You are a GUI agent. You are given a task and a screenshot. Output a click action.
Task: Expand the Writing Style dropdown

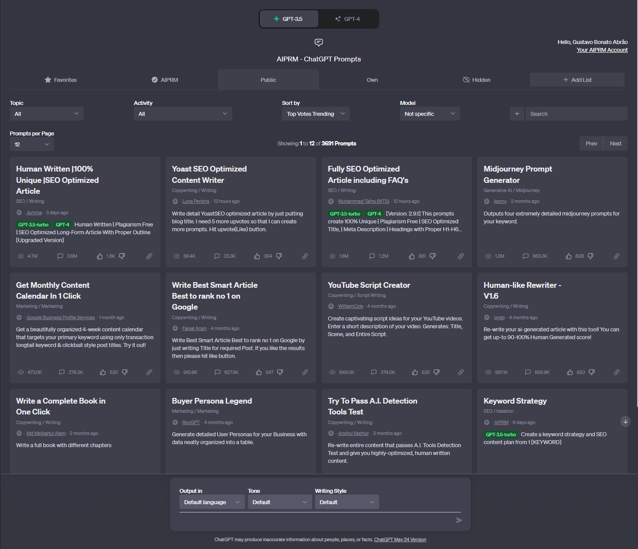click(x=347, y=502)
